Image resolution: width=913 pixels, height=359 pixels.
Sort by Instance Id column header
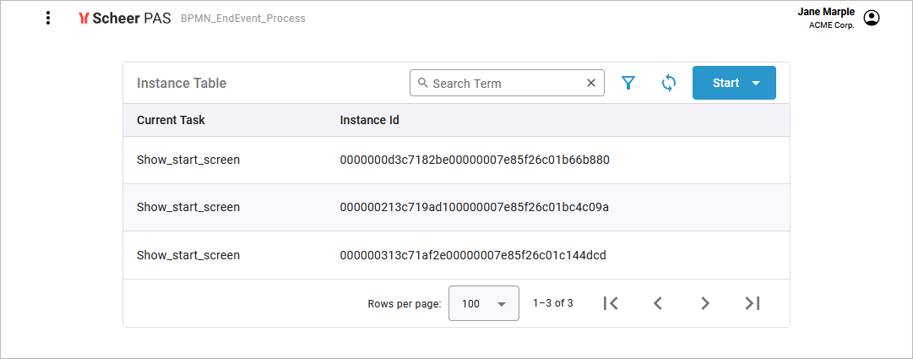pyautogui.click(x=369, y=120)
